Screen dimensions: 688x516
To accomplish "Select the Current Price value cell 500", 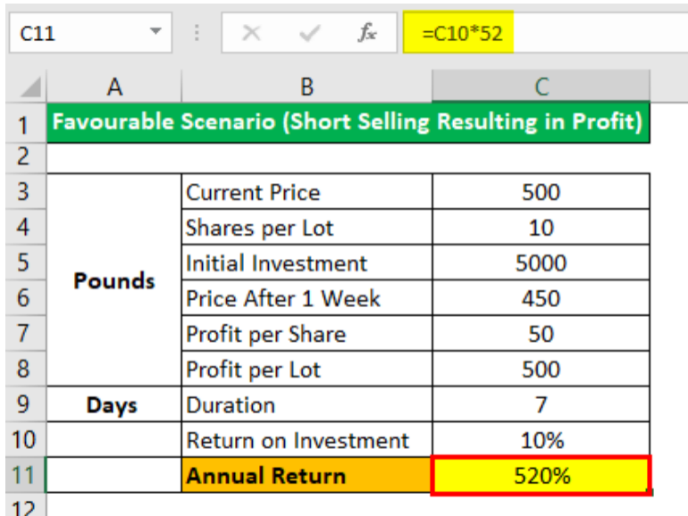I will 541,192.
